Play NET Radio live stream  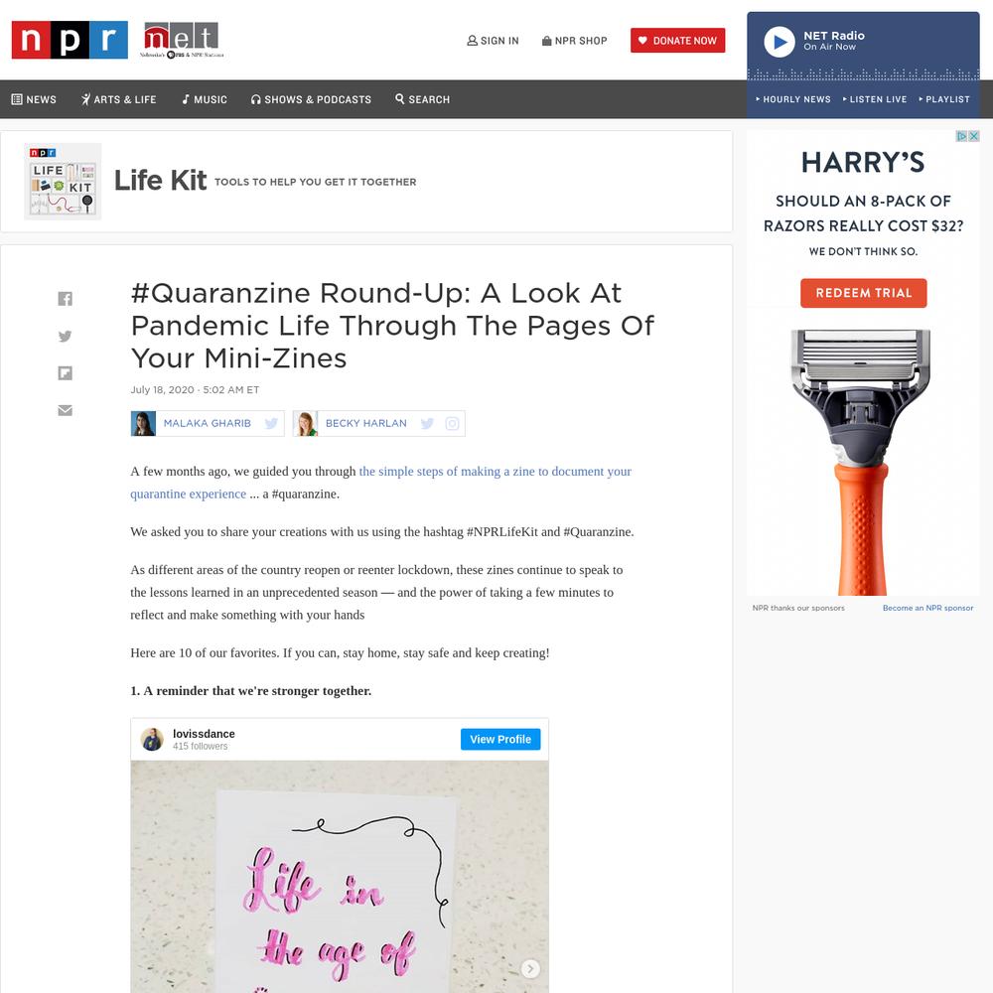(x=780, y=42)
